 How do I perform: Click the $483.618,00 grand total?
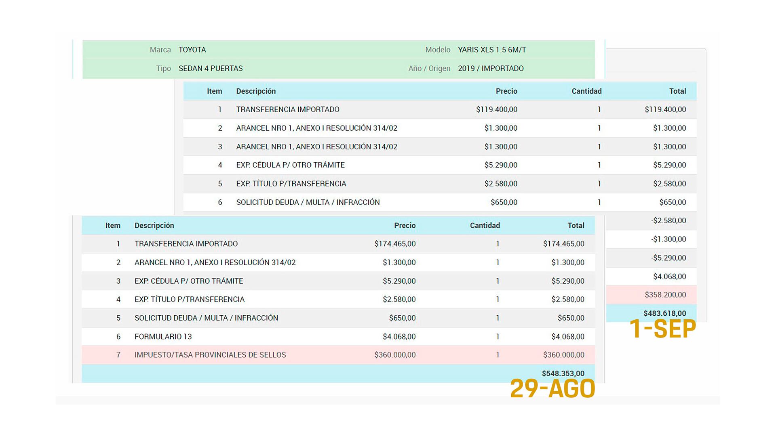coord(664,313)
